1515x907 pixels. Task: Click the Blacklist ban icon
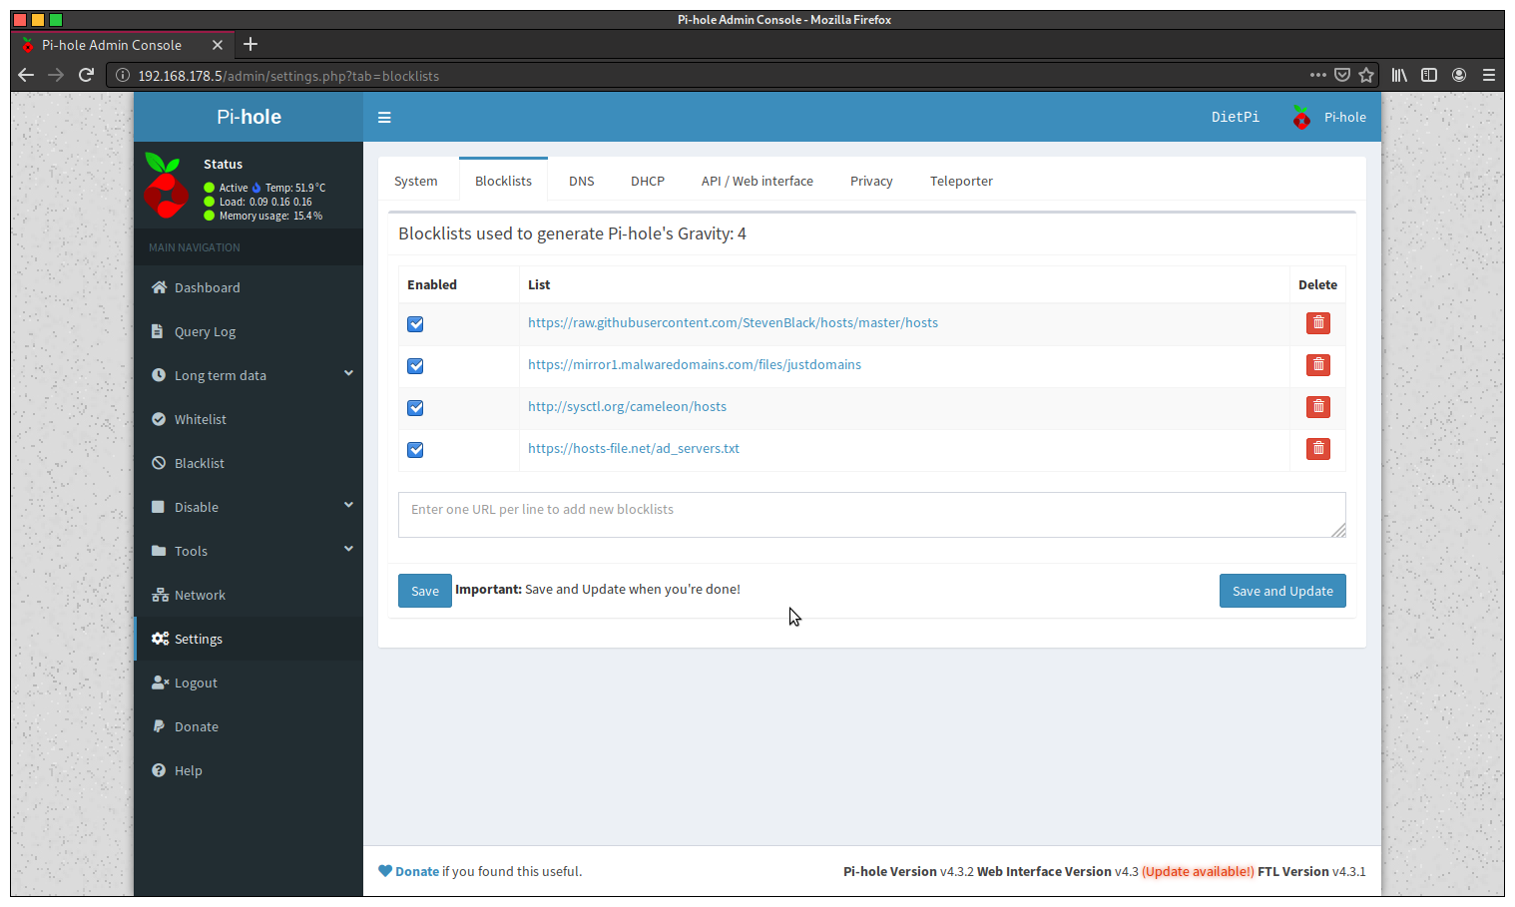(159, 463)
